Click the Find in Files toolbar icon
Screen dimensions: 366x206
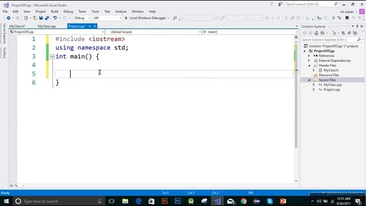pyautogui.click(x=175, y=18)
